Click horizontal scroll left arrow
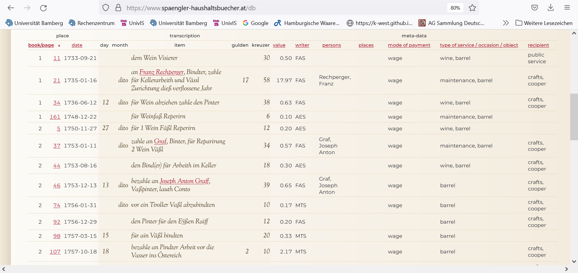Viewport: 578px width, 273px height. 4,269
